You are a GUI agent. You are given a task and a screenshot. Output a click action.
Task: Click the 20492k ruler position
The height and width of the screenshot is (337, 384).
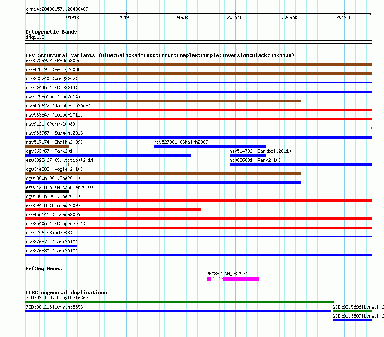pyautogui.click(x=126, y=17)
